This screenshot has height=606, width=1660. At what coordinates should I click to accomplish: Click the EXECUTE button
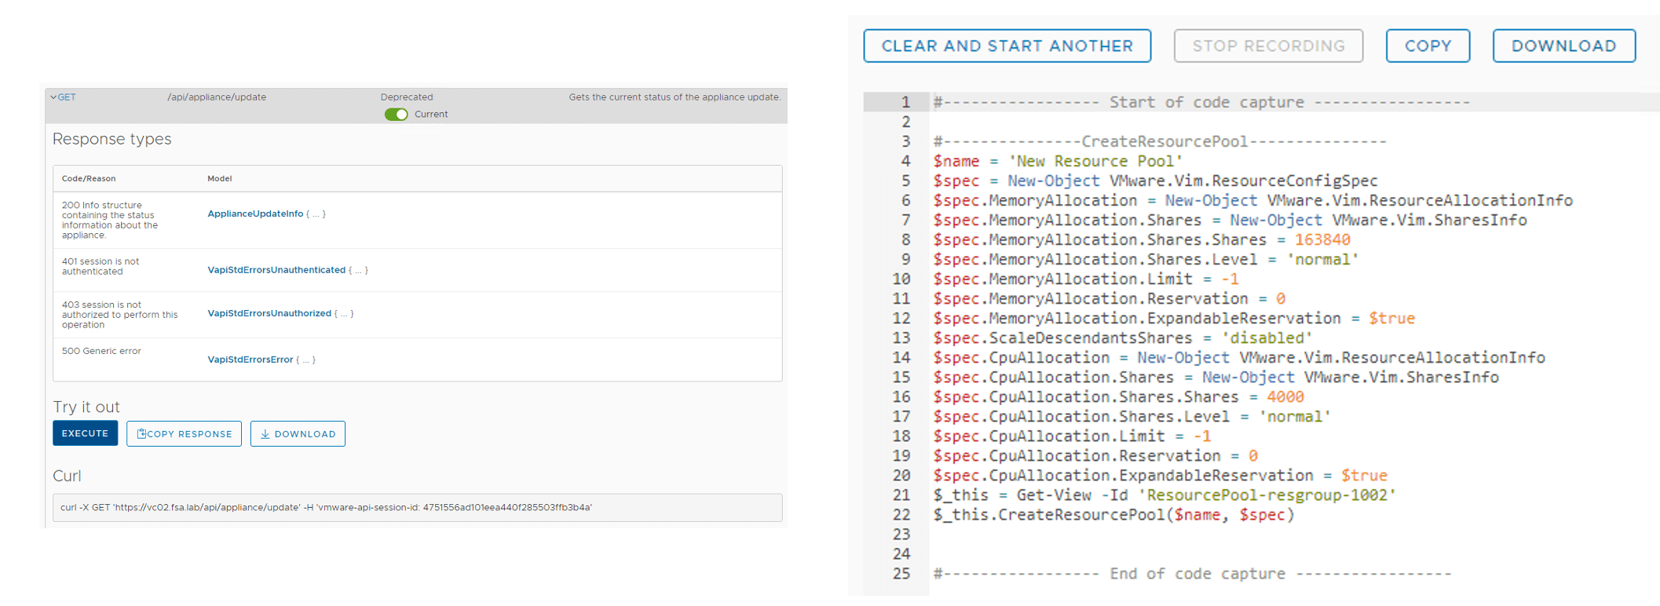point(85,433)
